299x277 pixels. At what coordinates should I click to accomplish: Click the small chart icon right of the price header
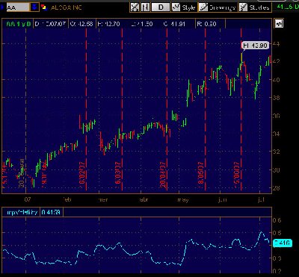279,24
